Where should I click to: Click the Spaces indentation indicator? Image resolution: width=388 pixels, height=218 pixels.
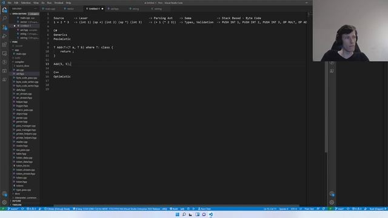click(284, 209)
